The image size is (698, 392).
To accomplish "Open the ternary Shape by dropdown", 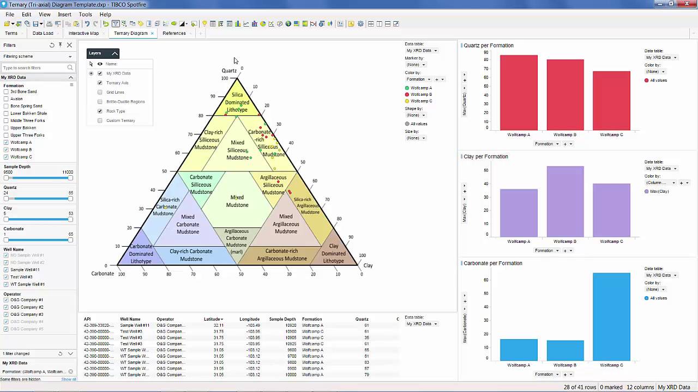I will [x=416, y=115].
